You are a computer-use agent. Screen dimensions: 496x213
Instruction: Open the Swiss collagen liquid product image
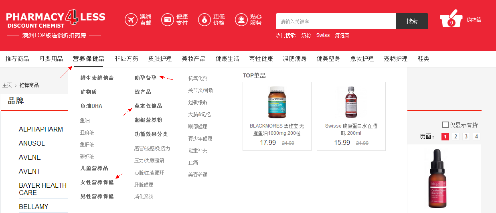point(351,102)
